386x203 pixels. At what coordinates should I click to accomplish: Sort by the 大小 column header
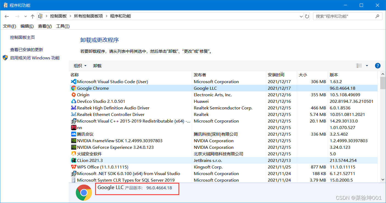pyautogui.click(x=313, y=75)
